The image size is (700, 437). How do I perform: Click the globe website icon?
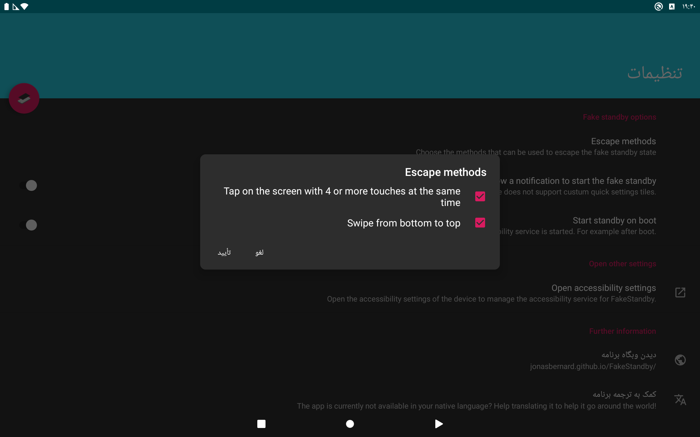[680, 360]
